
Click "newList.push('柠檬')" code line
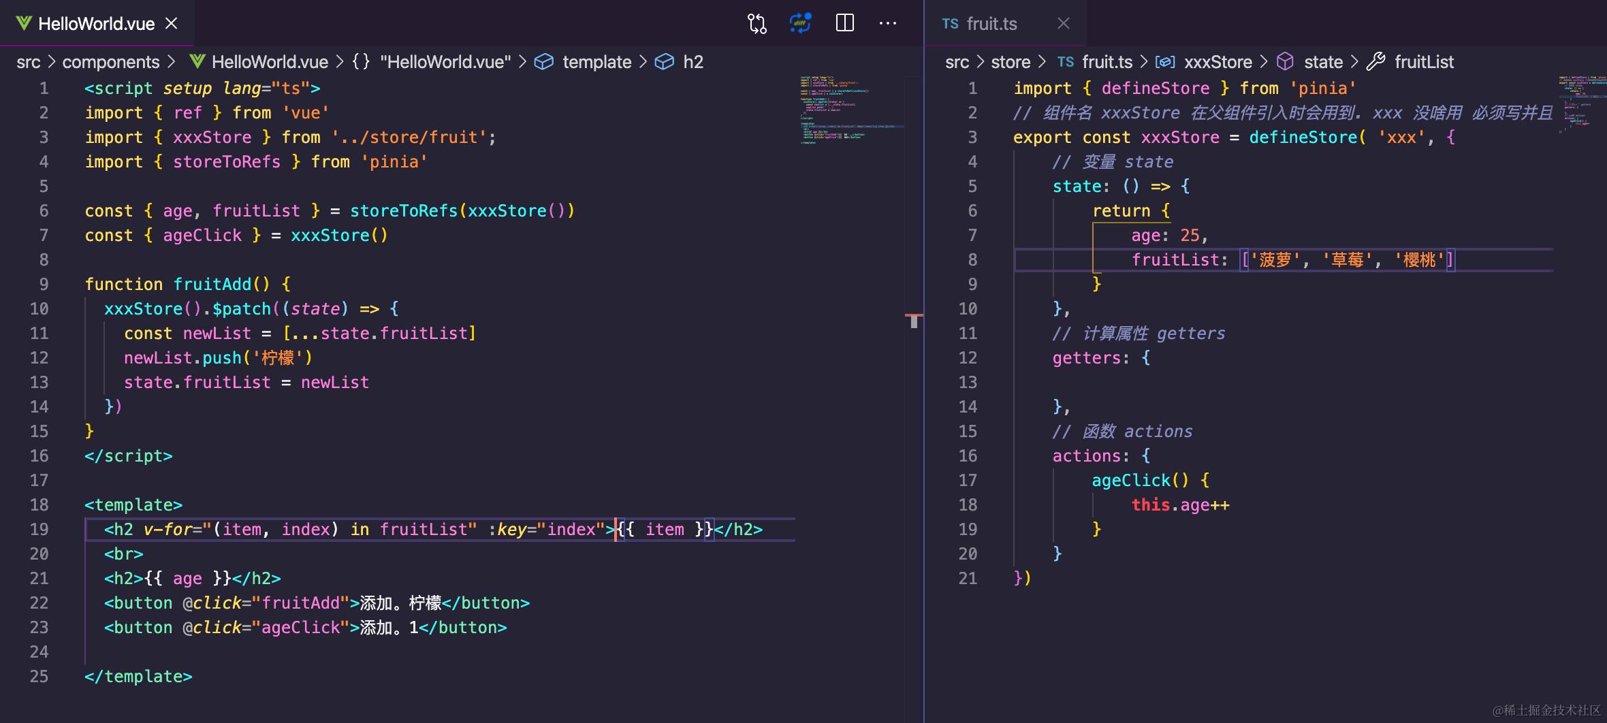(x=218, y=357)
